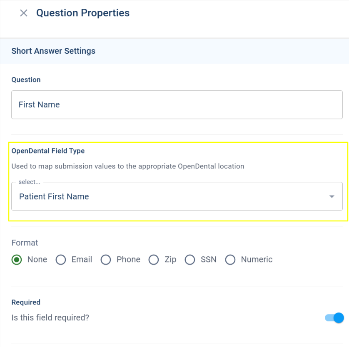Screen dimensions: 349x347
Task: Select the None format radio button
Action: pyautogui.click(x=17, y=259)
